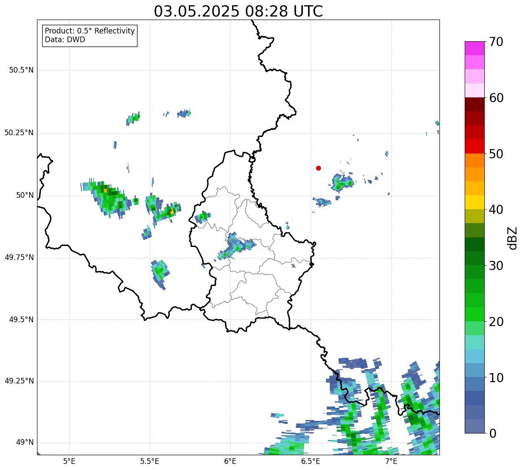Click the red station marker dot
This screenshot has height=470, width=523.
pyautogui.click(x=318, y=168)
